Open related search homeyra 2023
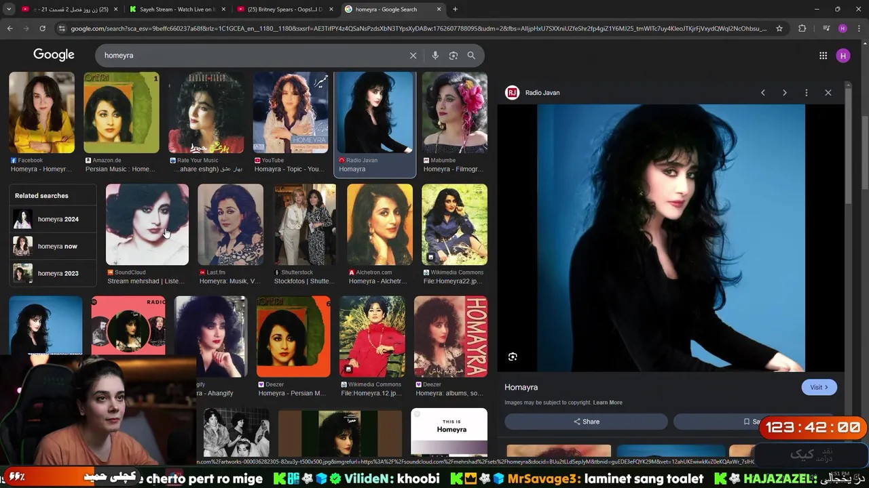Image resolution: width=869 pixels, height=488 pixels. [x=53, y=273]
